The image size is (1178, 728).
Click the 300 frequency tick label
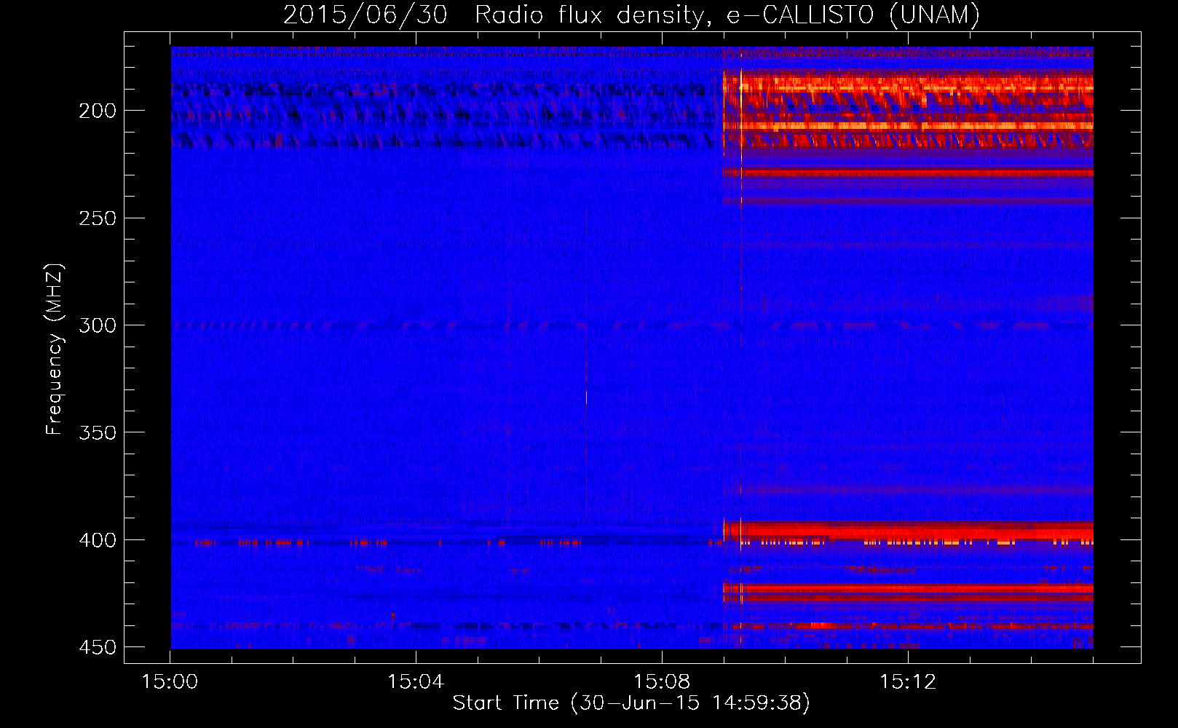pos(98,325)
